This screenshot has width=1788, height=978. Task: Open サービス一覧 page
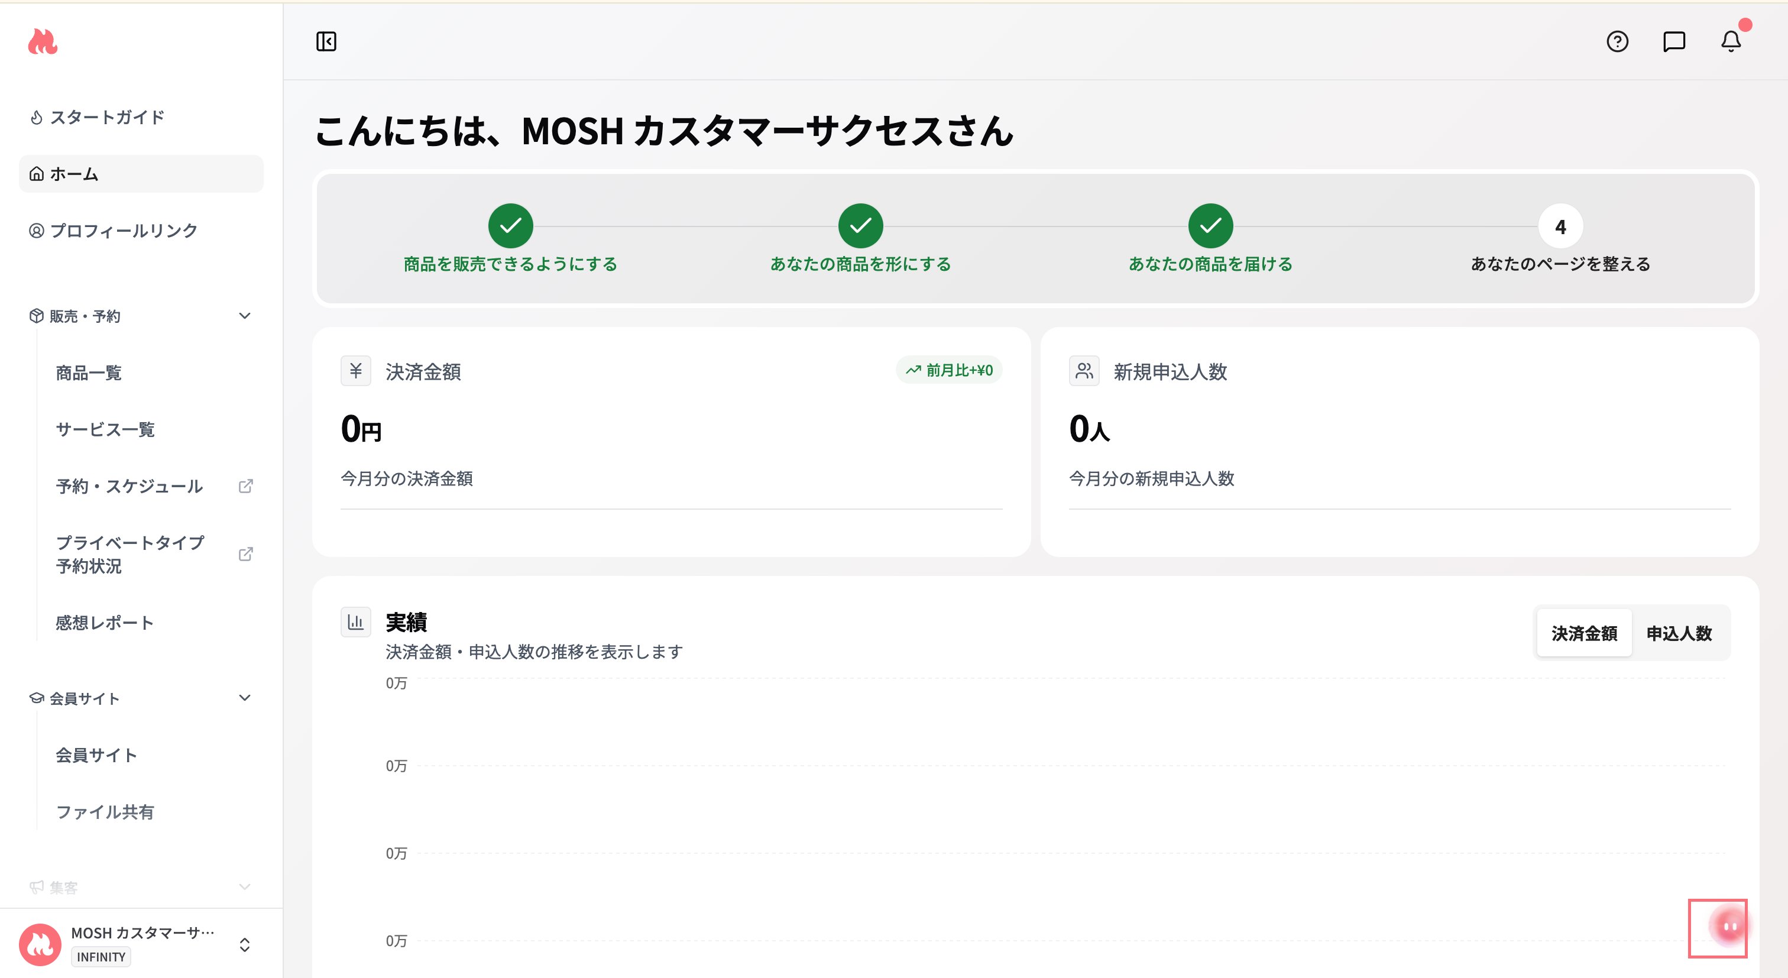[105, 430]
